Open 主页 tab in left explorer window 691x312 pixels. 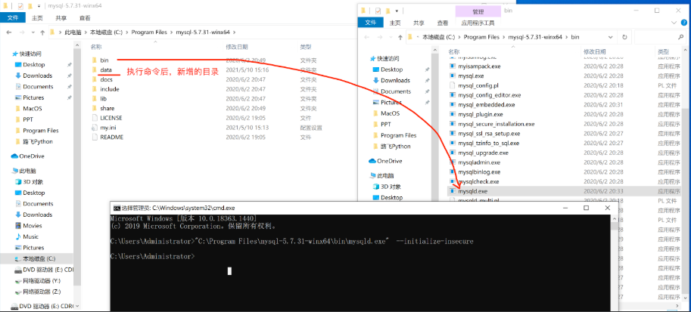coord(37,18)
